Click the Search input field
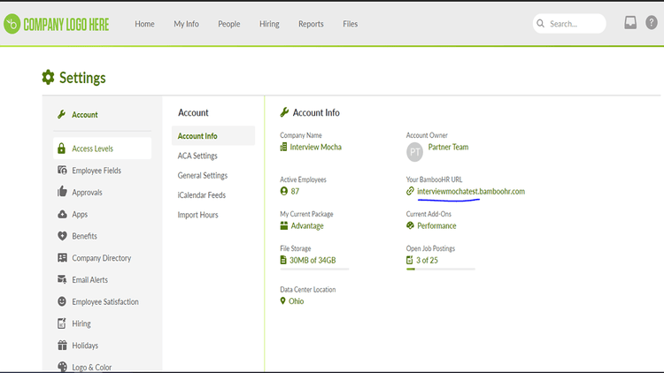The height and width of the screenshot is (373, 664). pyautogui.click(x=569, y=24)
